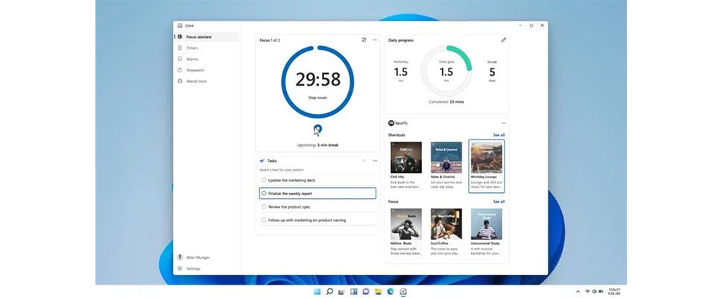Tick the Review the product spec task
Viewport: 723px width, 298px height.
coord(264,207)
